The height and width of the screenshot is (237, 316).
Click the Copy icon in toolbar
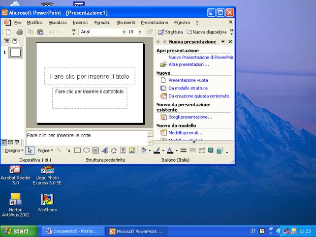pyautogui.click(x=31, y=32)
